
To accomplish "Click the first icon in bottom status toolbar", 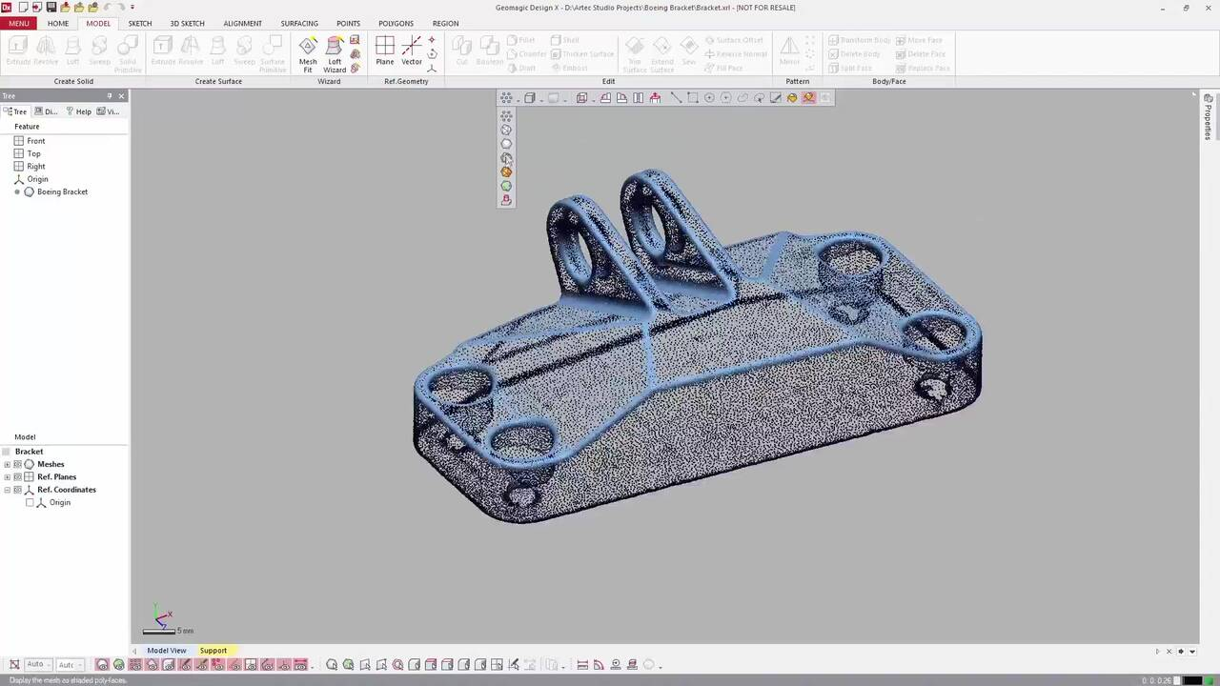I will tap(14, 664).
